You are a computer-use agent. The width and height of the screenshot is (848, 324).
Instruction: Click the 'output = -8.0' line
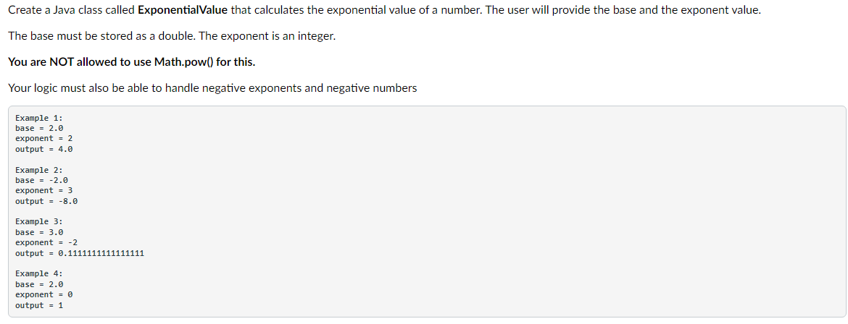[46, 201]
